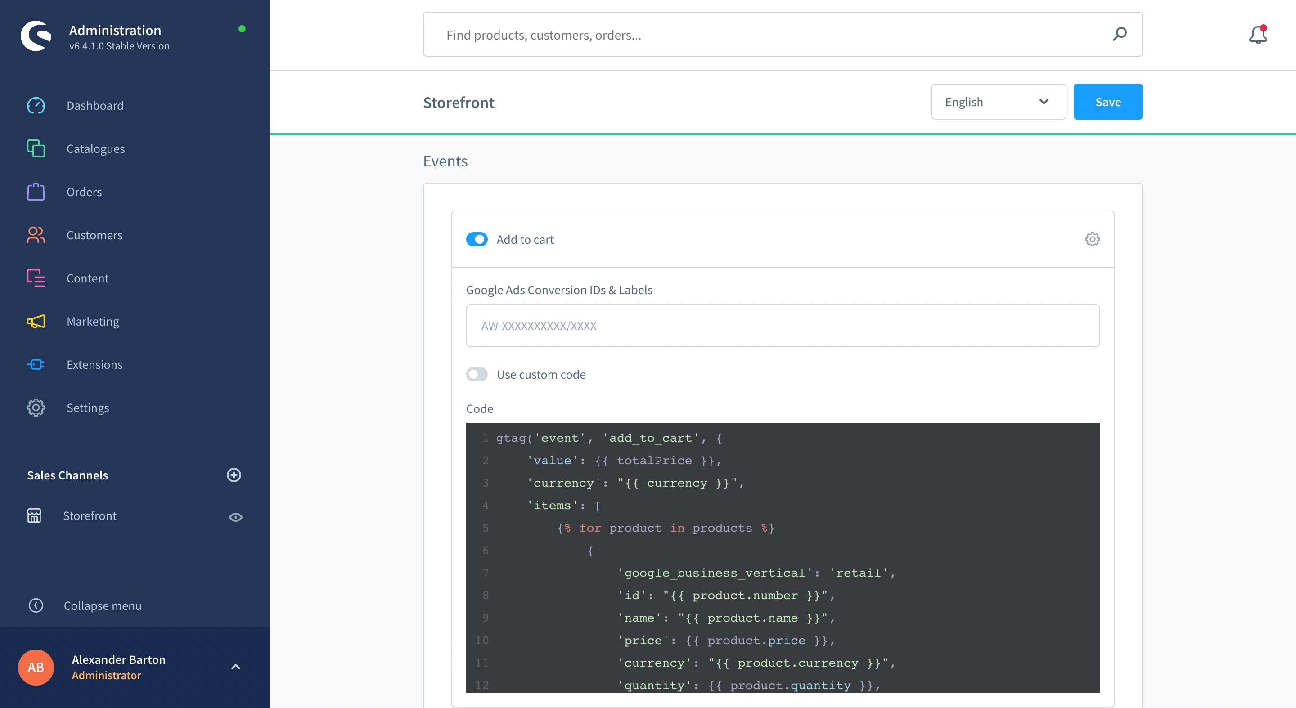The width and height of the screenshot is (1296, 708).
Task: Focus the global search field
Action: tap(783, 34)
